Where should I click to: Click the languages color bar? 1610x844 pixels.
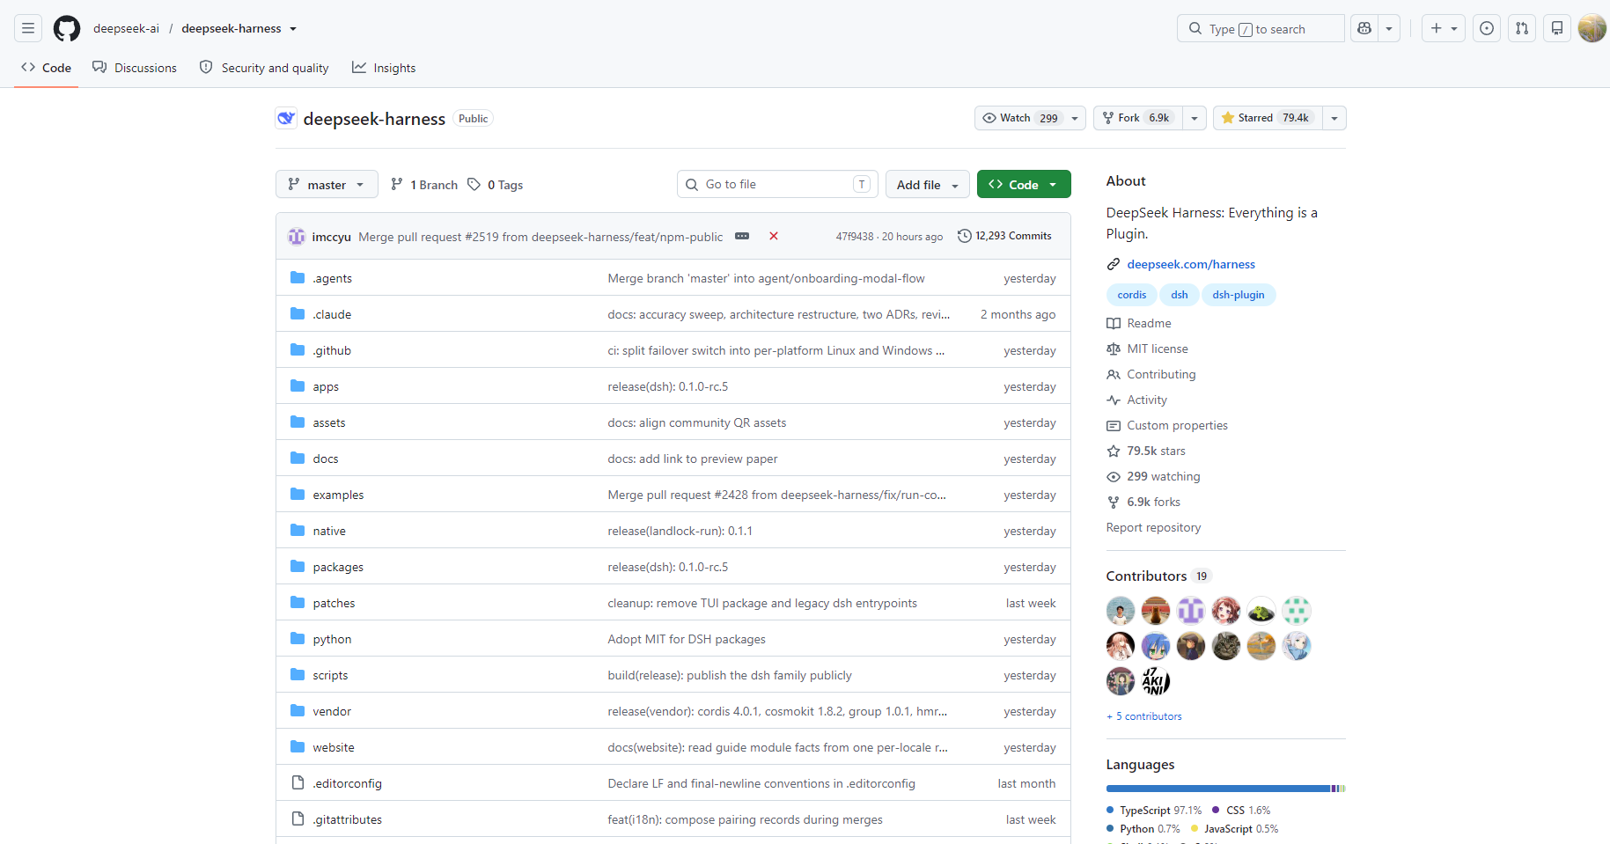point(1226,789)
